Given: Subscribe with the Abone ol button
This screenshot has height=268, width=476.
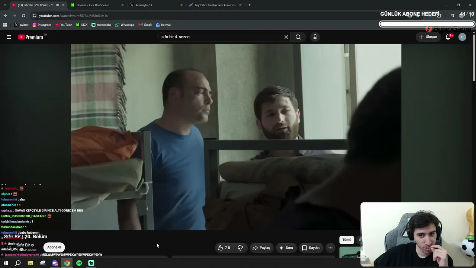Looking at the screenshot, I should pyautogui.click(x=54, y=247).
